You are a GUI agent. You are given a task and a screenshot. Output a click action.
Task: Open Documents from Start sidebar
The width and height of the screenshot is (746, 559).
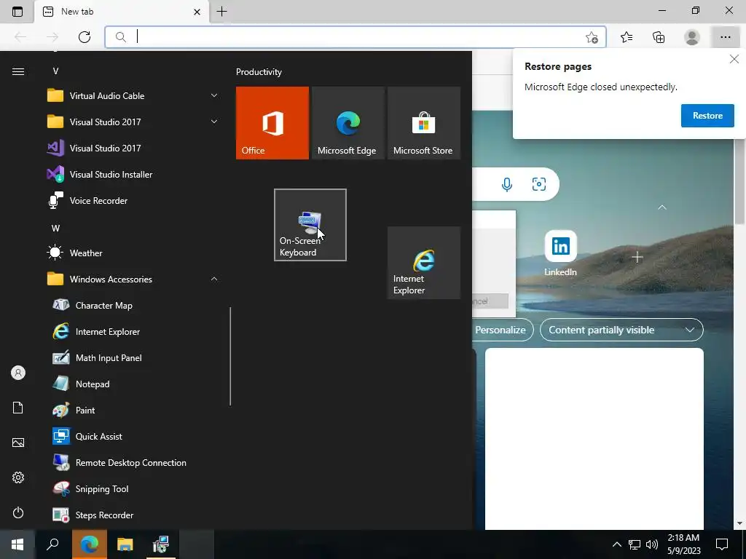click(x=18, y=408)
